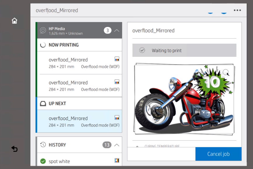The width and height of the screenshot is (253, 169).
Task: Select the overflood_Mirrored job under UP NEXT
Action: coord(80,121)
